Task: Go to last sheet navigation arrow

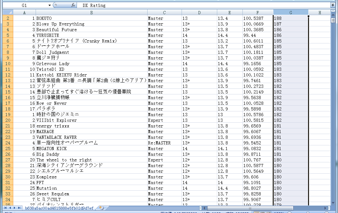Action: (19, 208)
